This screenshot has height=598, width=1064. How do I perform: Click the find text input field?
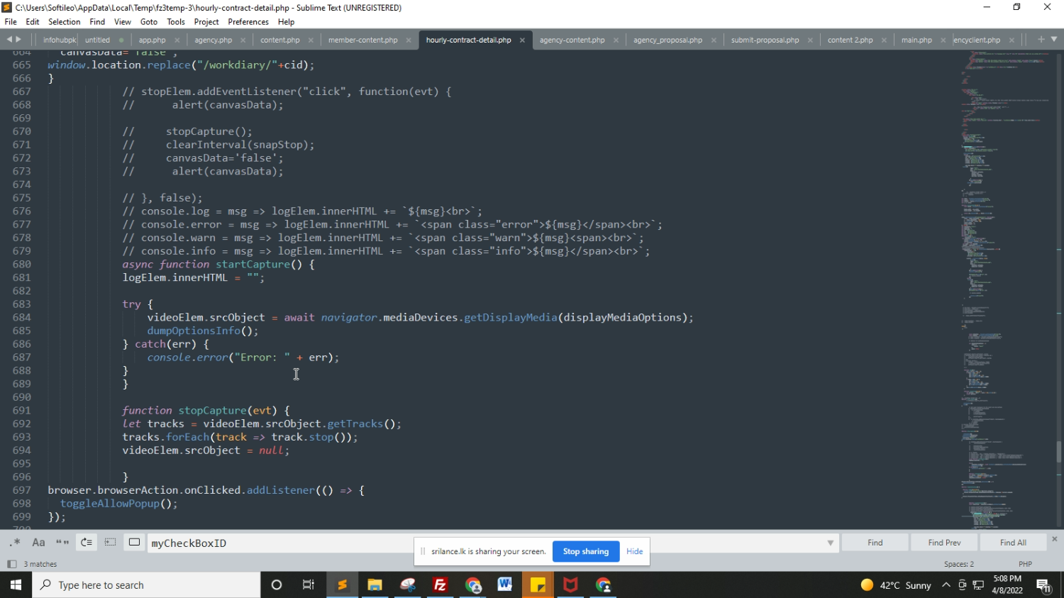pos(482,543)
